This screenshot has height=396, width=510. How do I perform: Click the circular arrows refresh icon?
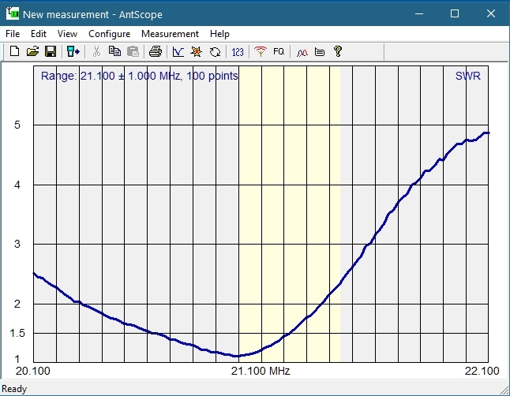(215, 52)
